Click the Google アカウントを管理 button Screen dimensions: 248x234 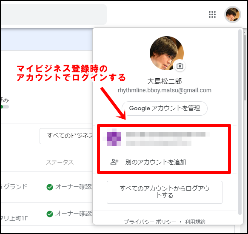[x=165, y=108]
